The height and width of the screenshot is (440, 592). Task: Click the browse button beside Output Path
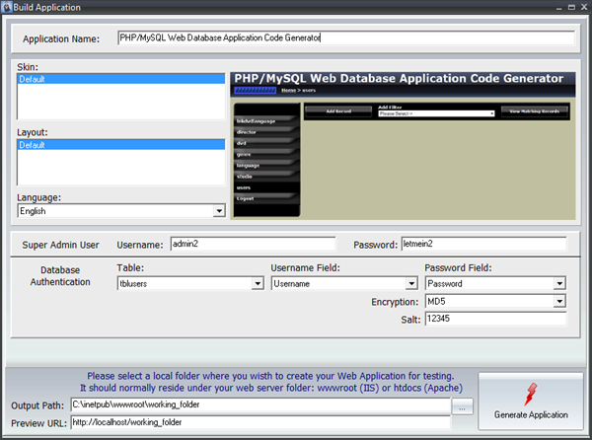click(x=462, y=406)
